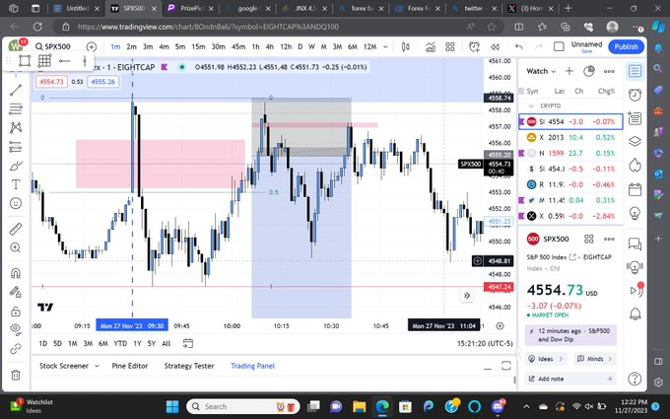Undo the last chart action
Screen dimensions: 670x419
[518, 46]
